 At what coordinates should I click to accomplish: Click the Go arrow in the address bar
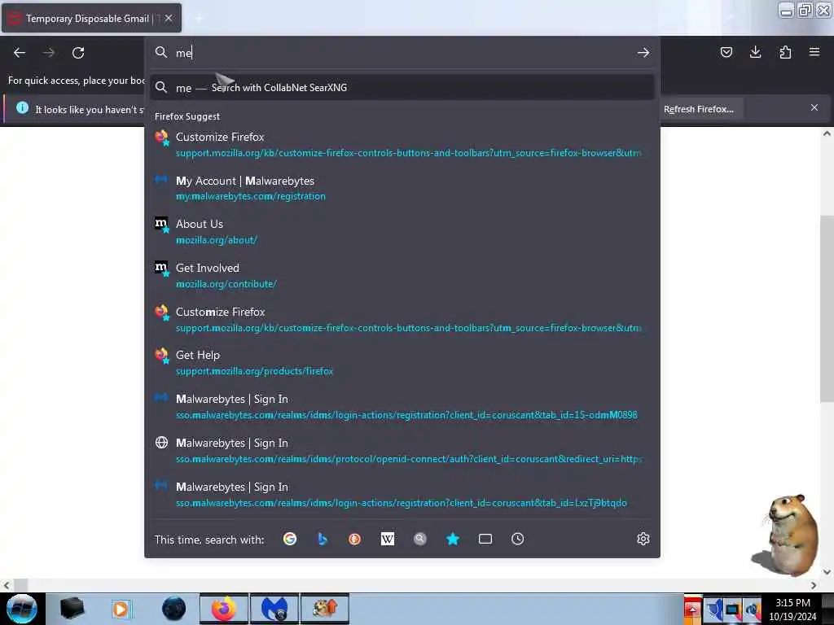tap(643, 53)
